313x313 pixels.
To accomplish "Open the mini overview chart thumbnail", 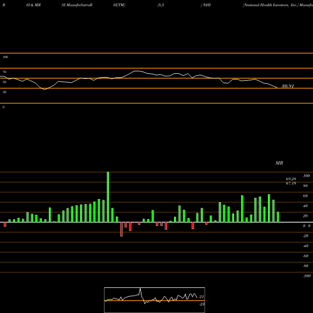I will tap(155, 300).
